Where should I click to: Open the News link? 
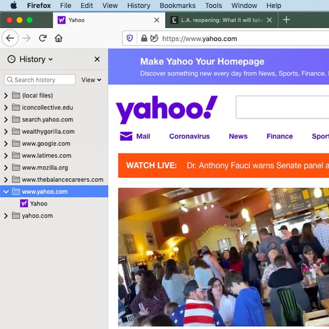coord(238,136)
